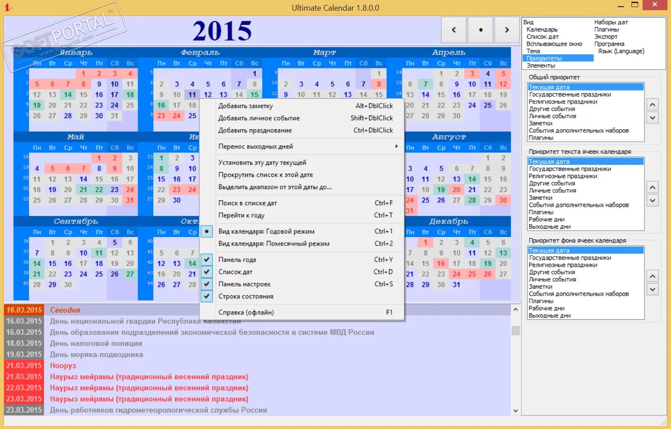Screen dimensions: 671x429
Task: Move cell text priority item up
Action: (652, 187)
